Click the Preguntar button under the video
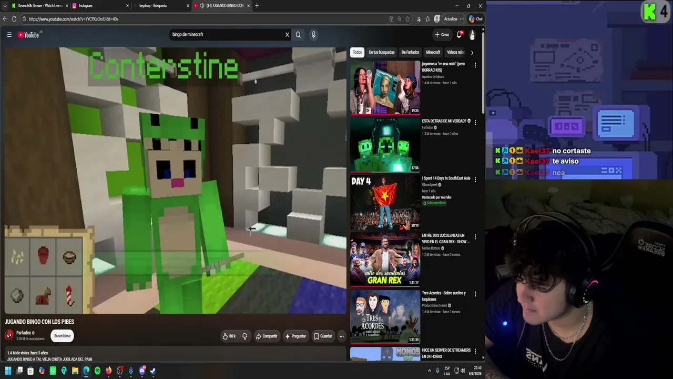 tap(295, 336)
